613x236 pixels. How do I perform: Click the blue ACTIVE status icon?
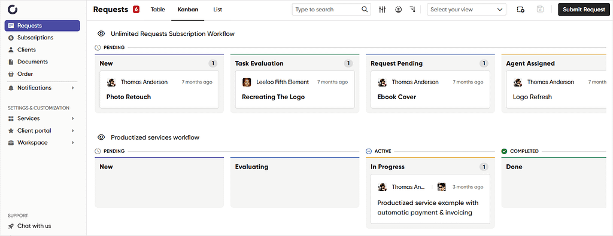[369, 151]
